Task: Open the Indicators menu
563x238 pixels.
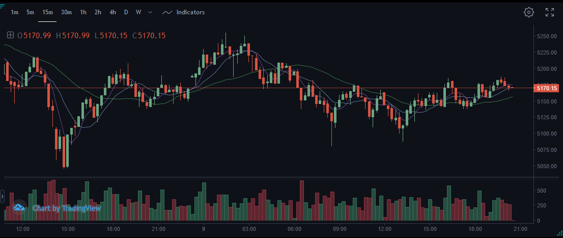Action: (190, 12)
